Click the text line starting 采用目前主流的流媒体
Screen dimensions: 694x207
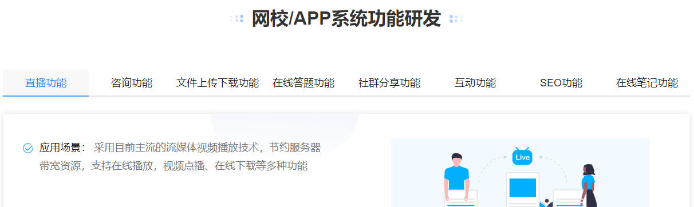pos(207,148)
